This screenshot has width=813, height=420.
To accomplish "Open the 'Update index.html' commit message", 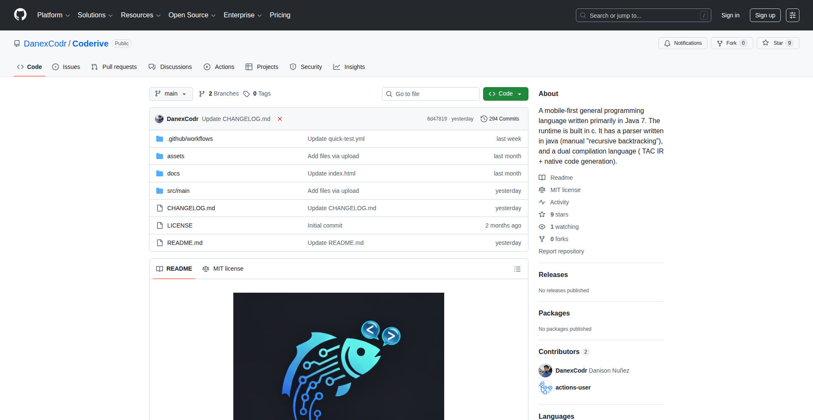I will (332, 173).
